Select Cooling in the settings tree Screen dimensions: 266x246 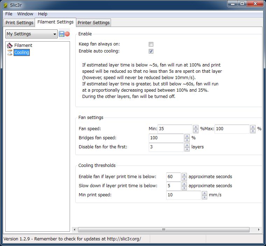click(x=22, y=52)
